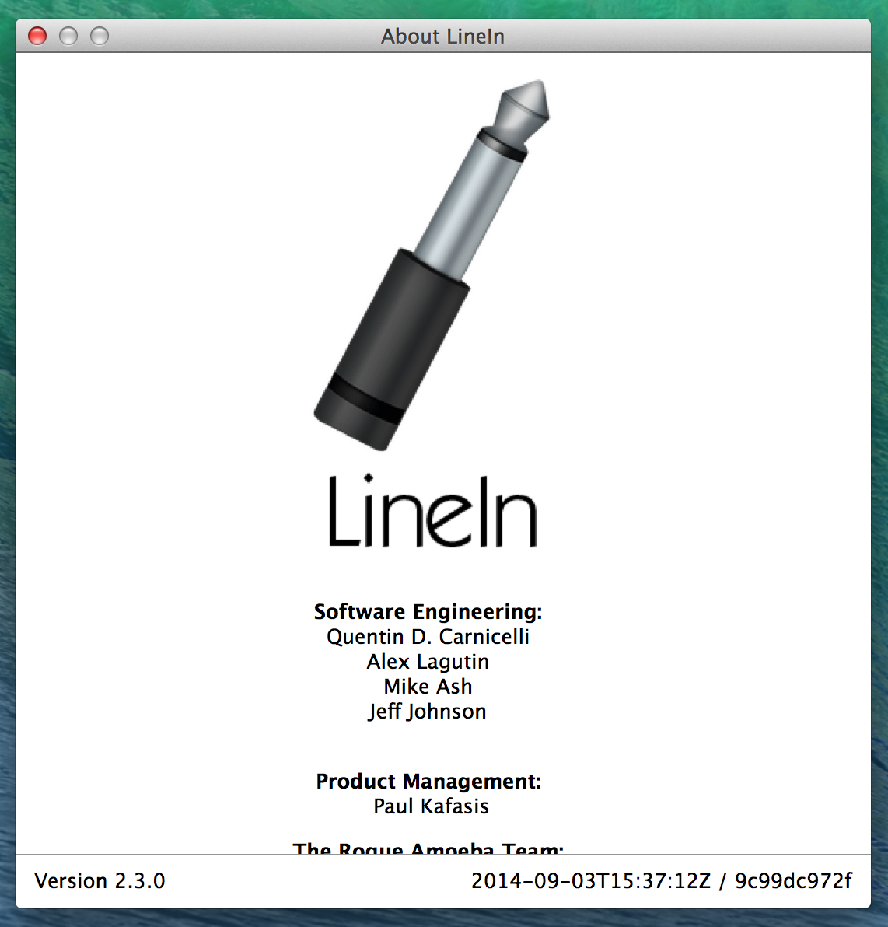This screenshot has width=888, height=927.
Task: Click the Version 2.3.0 label
Action: point(100,881)
